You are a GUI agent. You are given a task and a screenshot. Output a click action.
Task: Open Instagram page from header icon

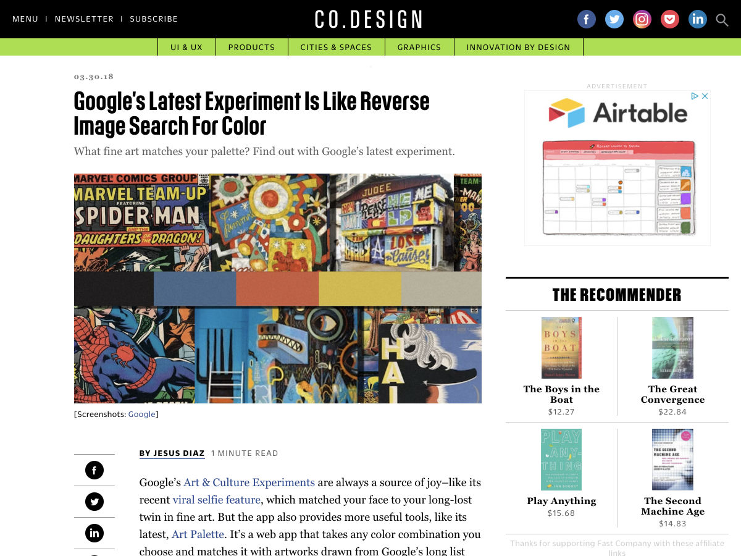tap(642, 19)
